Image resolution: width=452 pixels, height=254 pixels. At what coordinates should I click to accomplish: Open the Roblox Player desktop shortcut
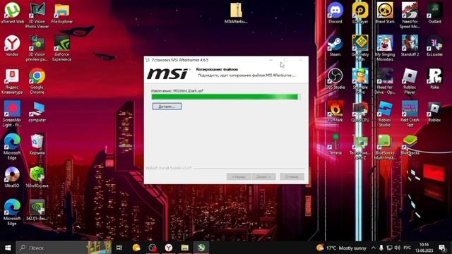(x=410, y=81)
